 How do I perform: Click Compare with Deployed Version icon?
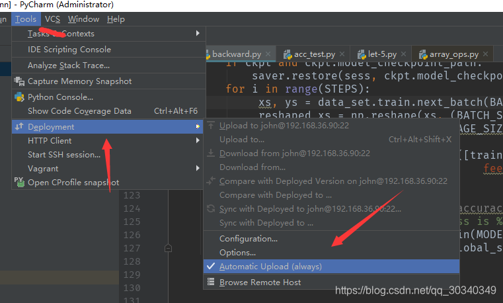pos(211,181)
